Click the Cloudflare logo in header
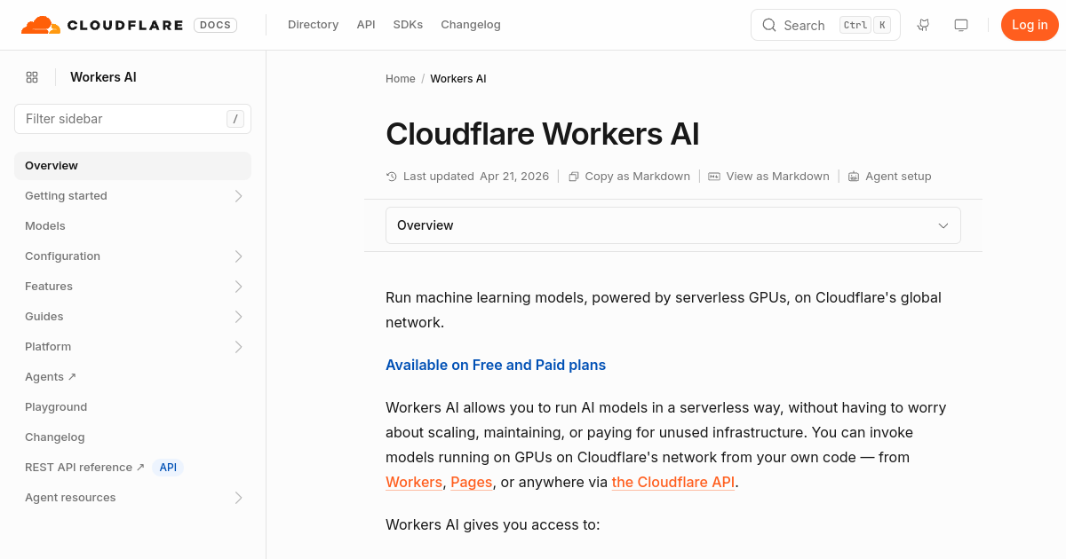1066x559 pixels. (x=102, y=25)
